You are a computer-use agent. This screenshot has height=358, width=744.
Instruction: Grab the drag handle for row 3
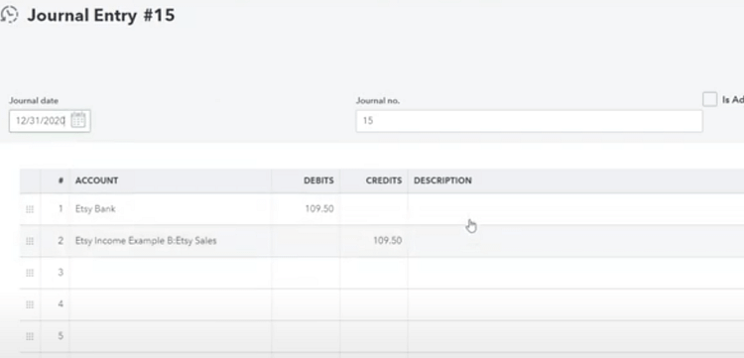(30, 273)
